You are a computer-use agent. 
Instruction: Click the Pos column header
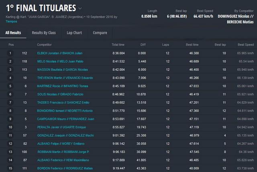(11, 44)
